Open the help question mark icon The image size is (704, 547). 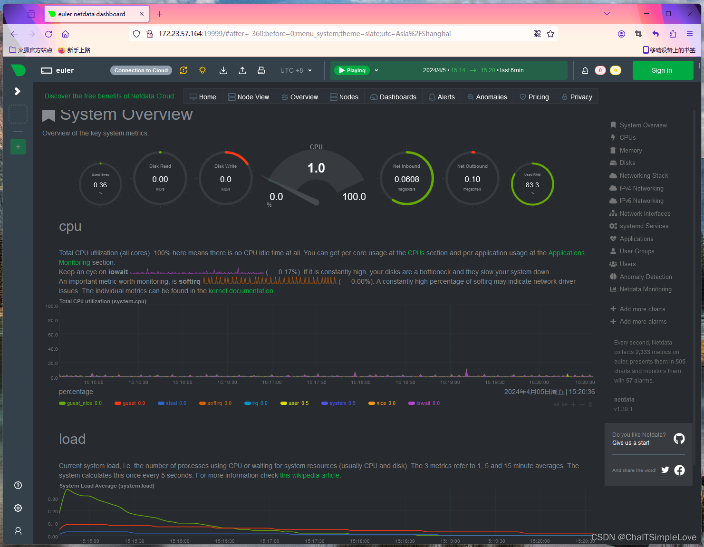[x=18, y=485]
